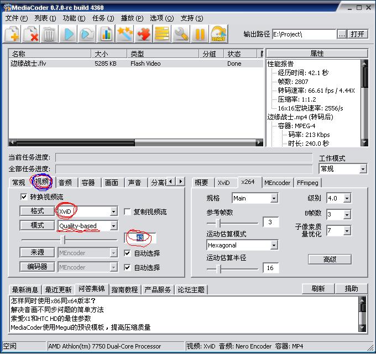Open the 选项(O) menu
The width and height of the screenshot is (376, 354).
pos(161,18)
